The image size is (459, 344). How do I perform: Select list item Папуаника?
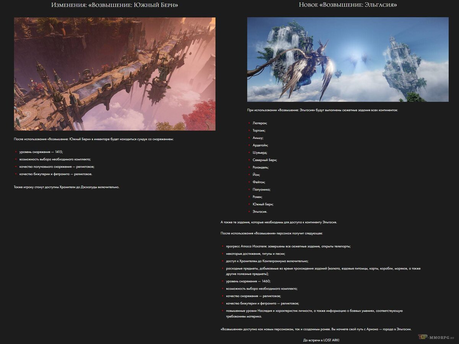click(x=262, y=189)
